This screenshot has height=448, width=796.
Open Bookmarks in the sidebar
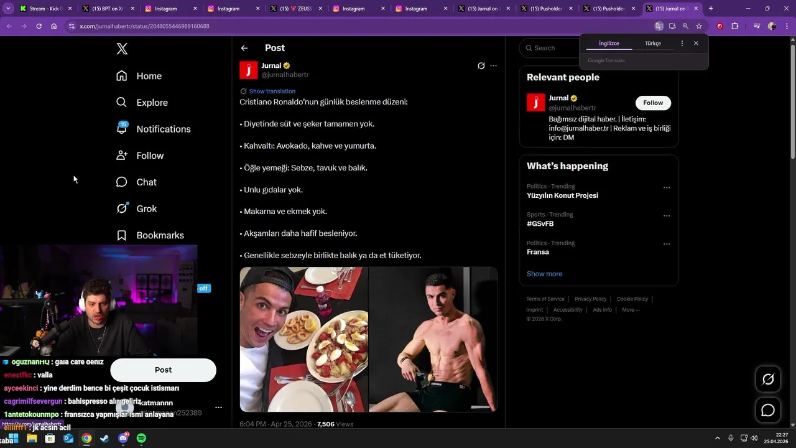150,235
